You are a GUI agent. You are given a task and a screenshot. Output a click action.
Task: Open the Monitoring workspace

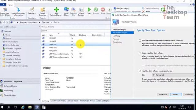[x=8, y=90]
